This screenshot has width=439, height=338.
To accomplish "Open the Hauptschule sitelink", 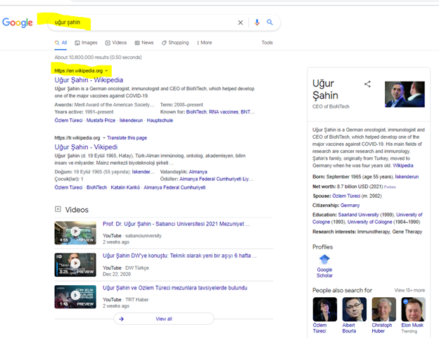I will (160, 120).
